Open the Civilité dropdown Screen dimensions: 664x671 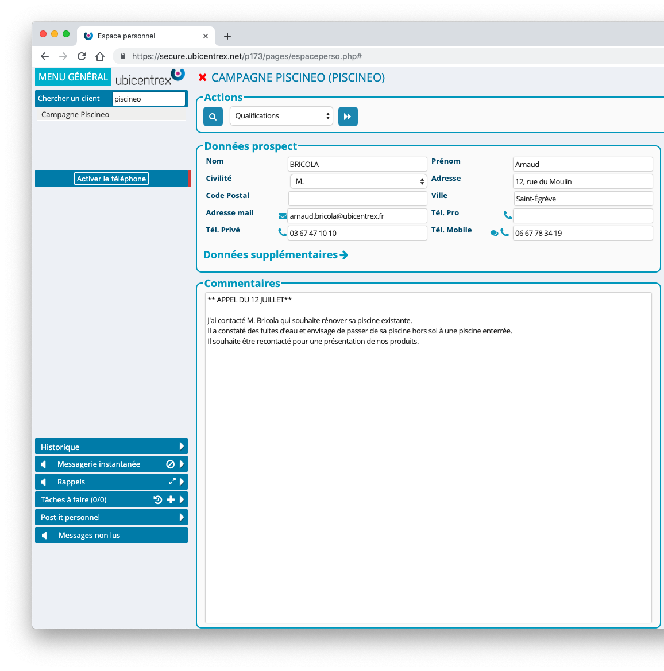click(358, 181)
